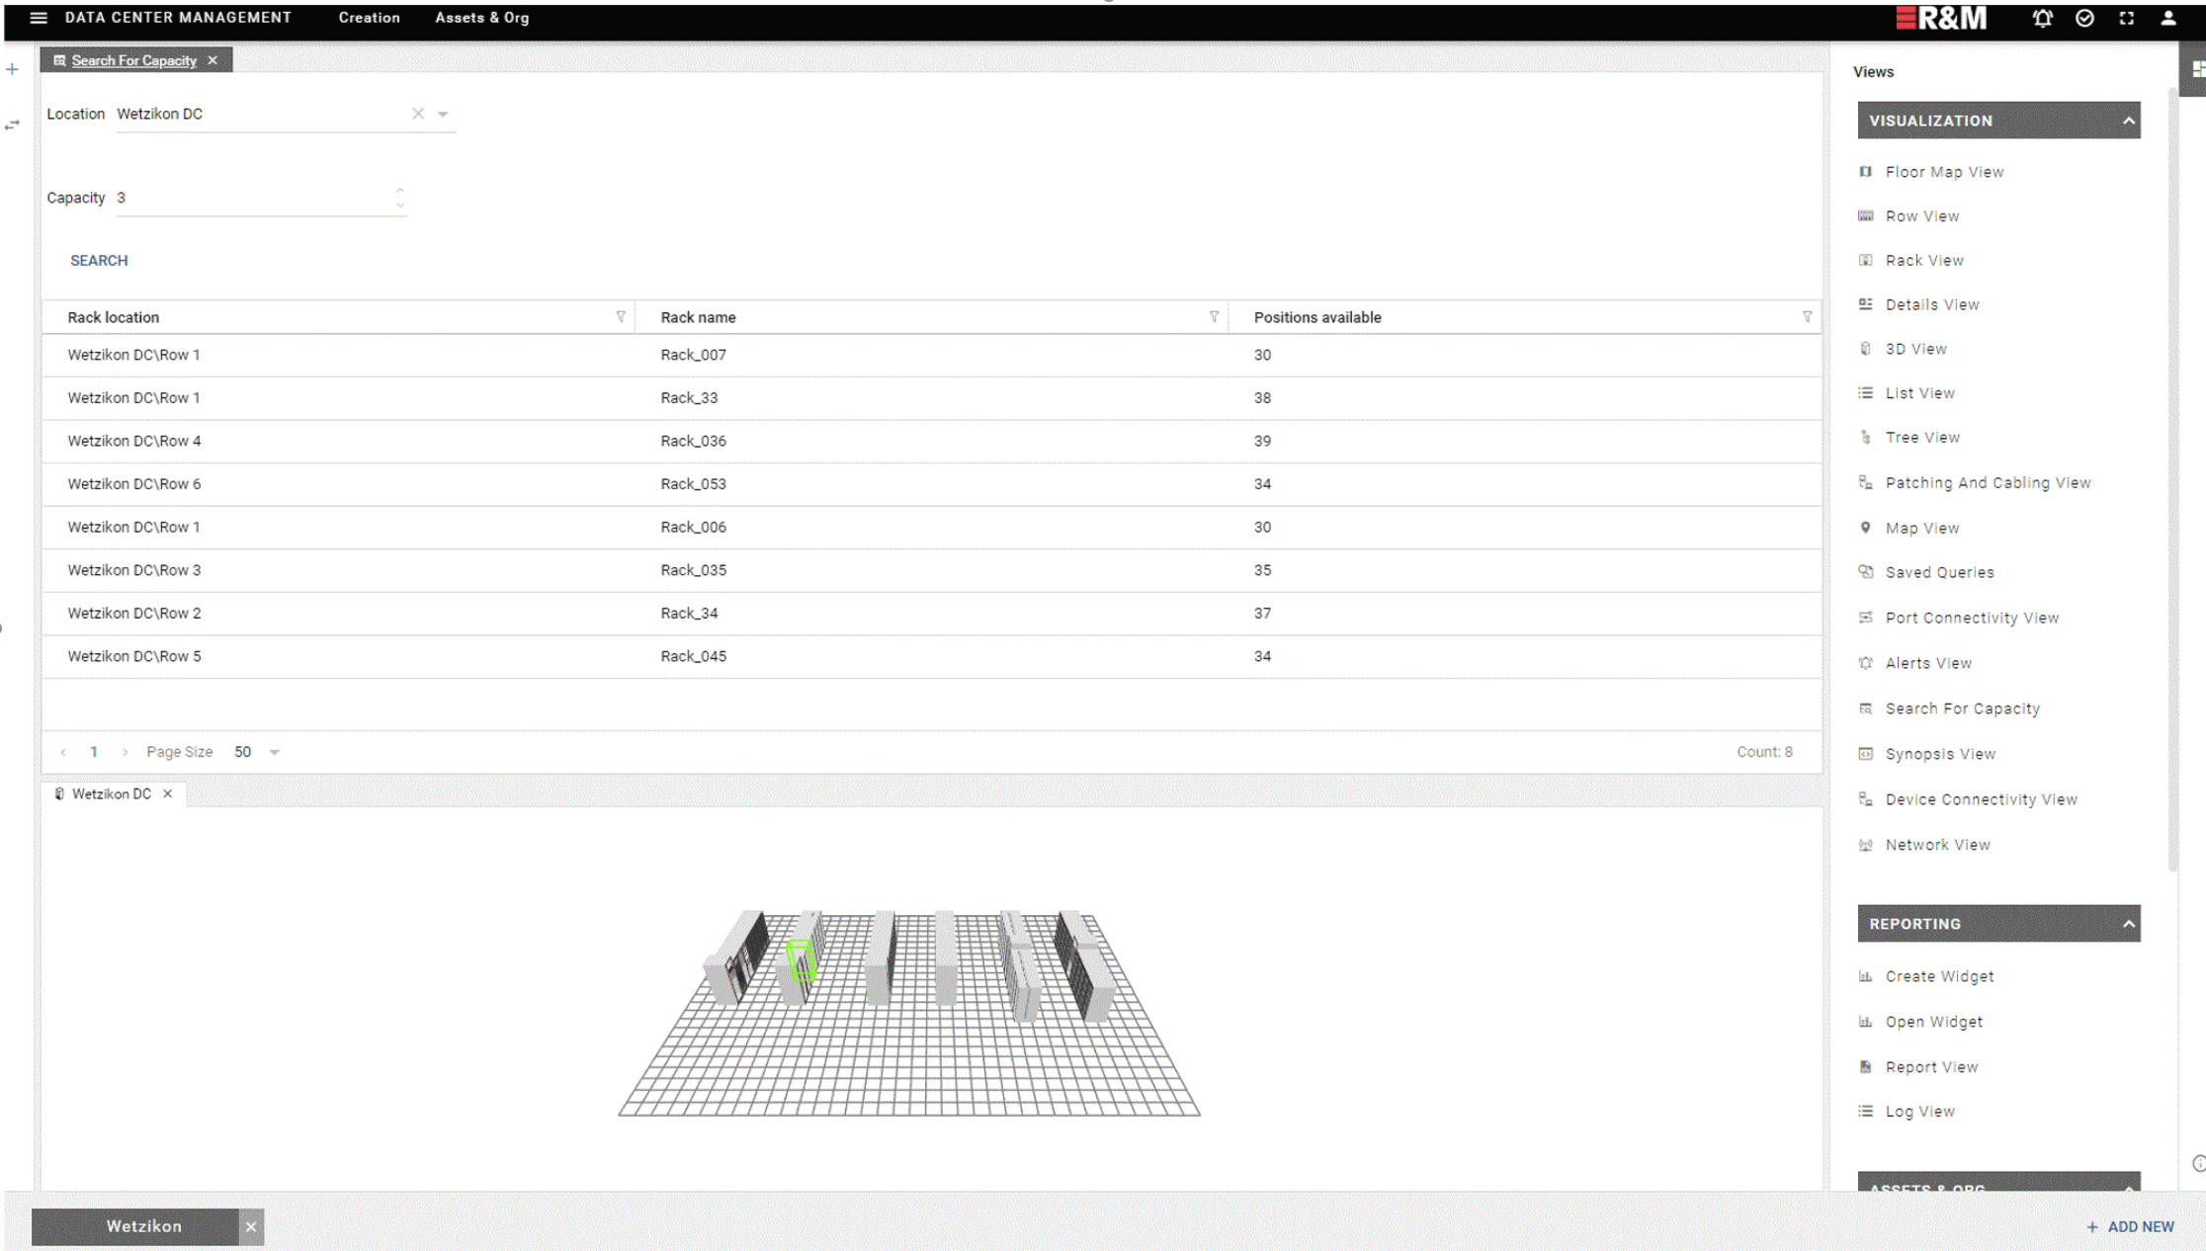Open Floor Map View
This screenshot has width=2206, height=1251.
pyautogui.click(x=1943, y=172)
